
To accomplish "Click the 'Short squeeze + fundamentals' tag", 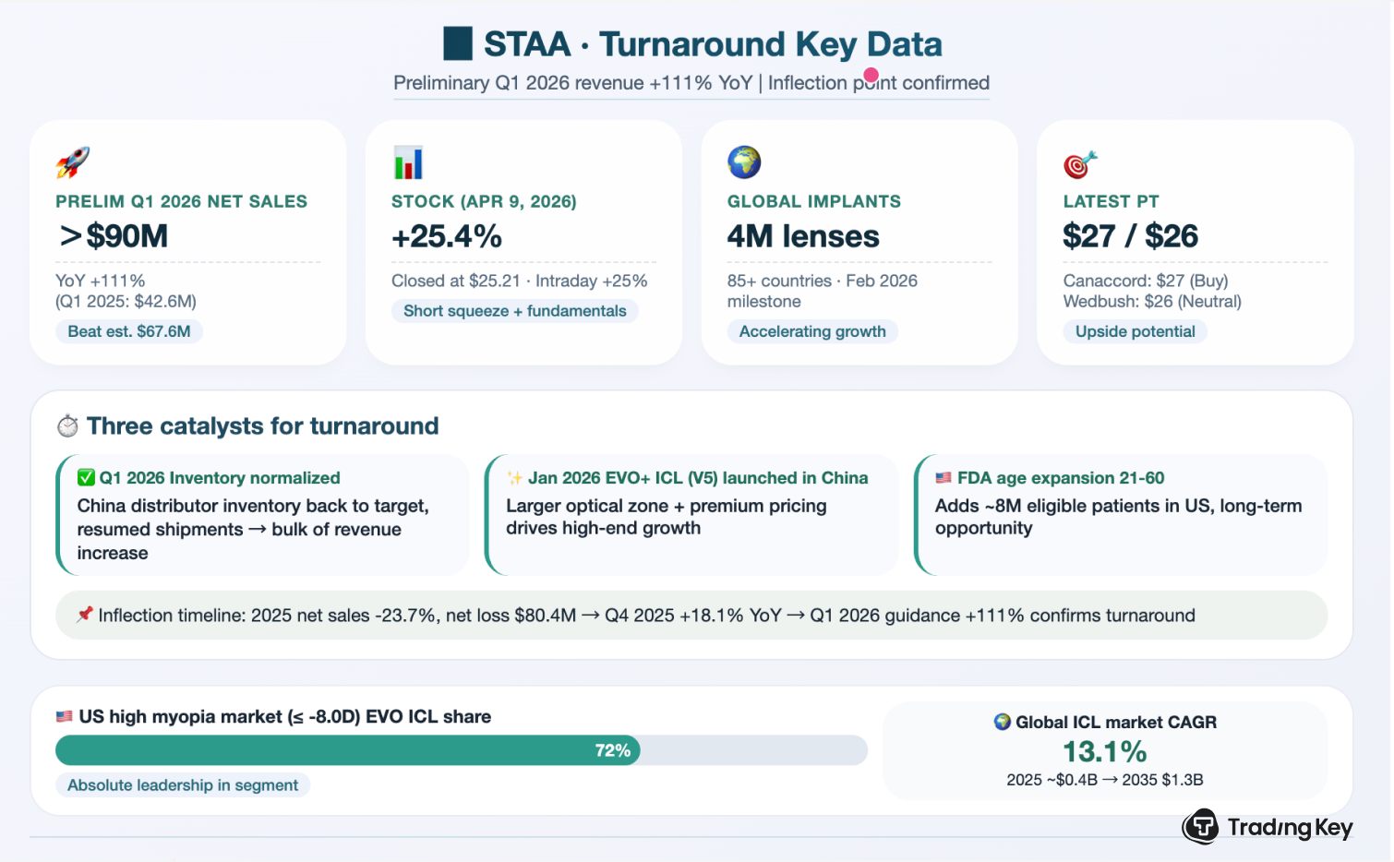I will click(x=514, y=311).
